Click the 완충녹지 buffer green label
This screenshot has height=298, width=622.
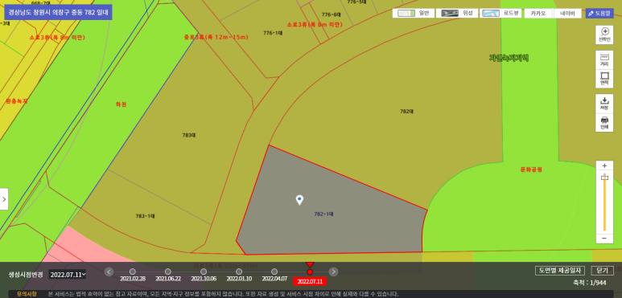coord(17,101)
